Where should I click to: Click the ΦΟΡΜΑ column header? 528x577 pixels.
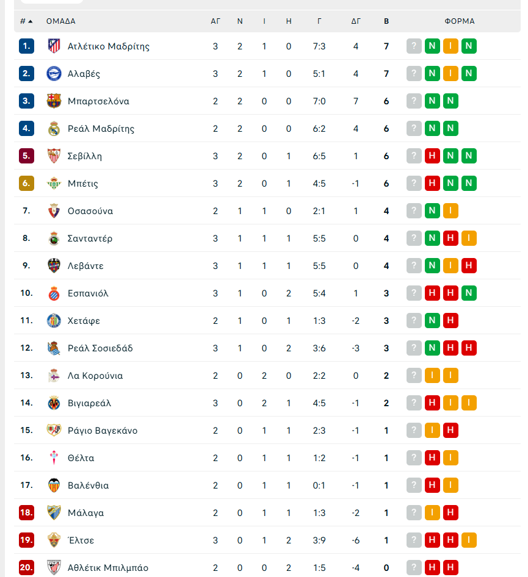(x=460, y=21)
